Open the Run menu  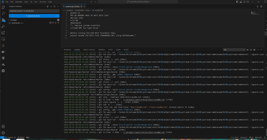36,2
